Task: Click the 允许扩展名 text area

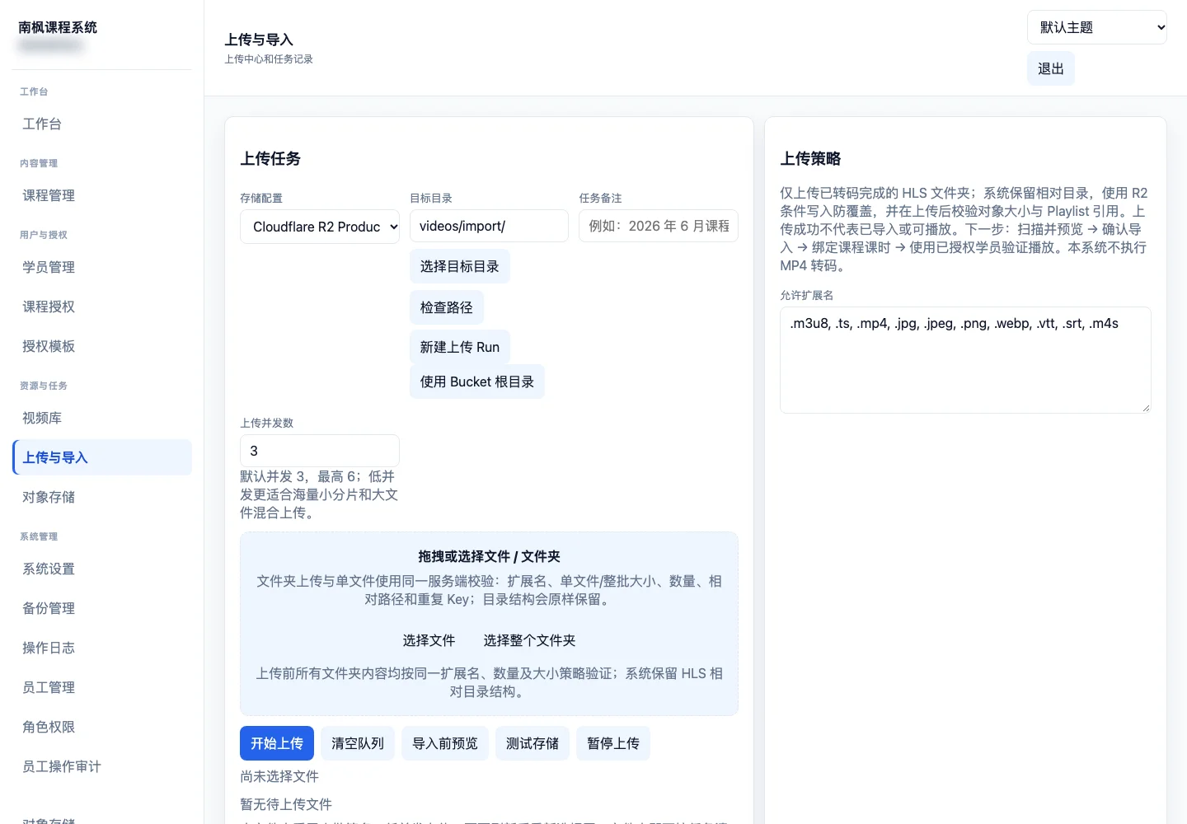Action: click(965, 360)
